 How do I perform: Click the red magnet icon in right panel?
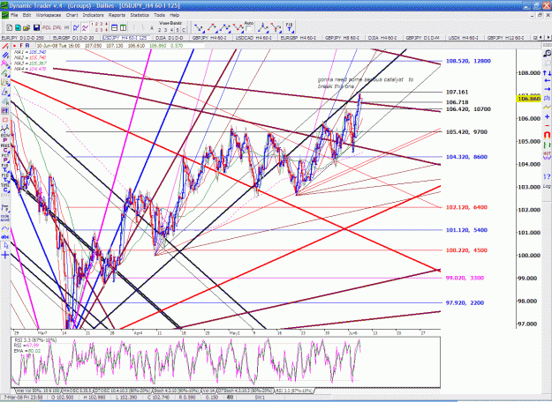pyautogui.click(x=547, y=135)
